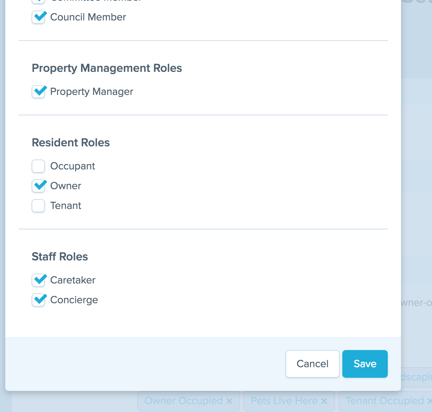Remove the Pets Live Here tag

[324, 401]
